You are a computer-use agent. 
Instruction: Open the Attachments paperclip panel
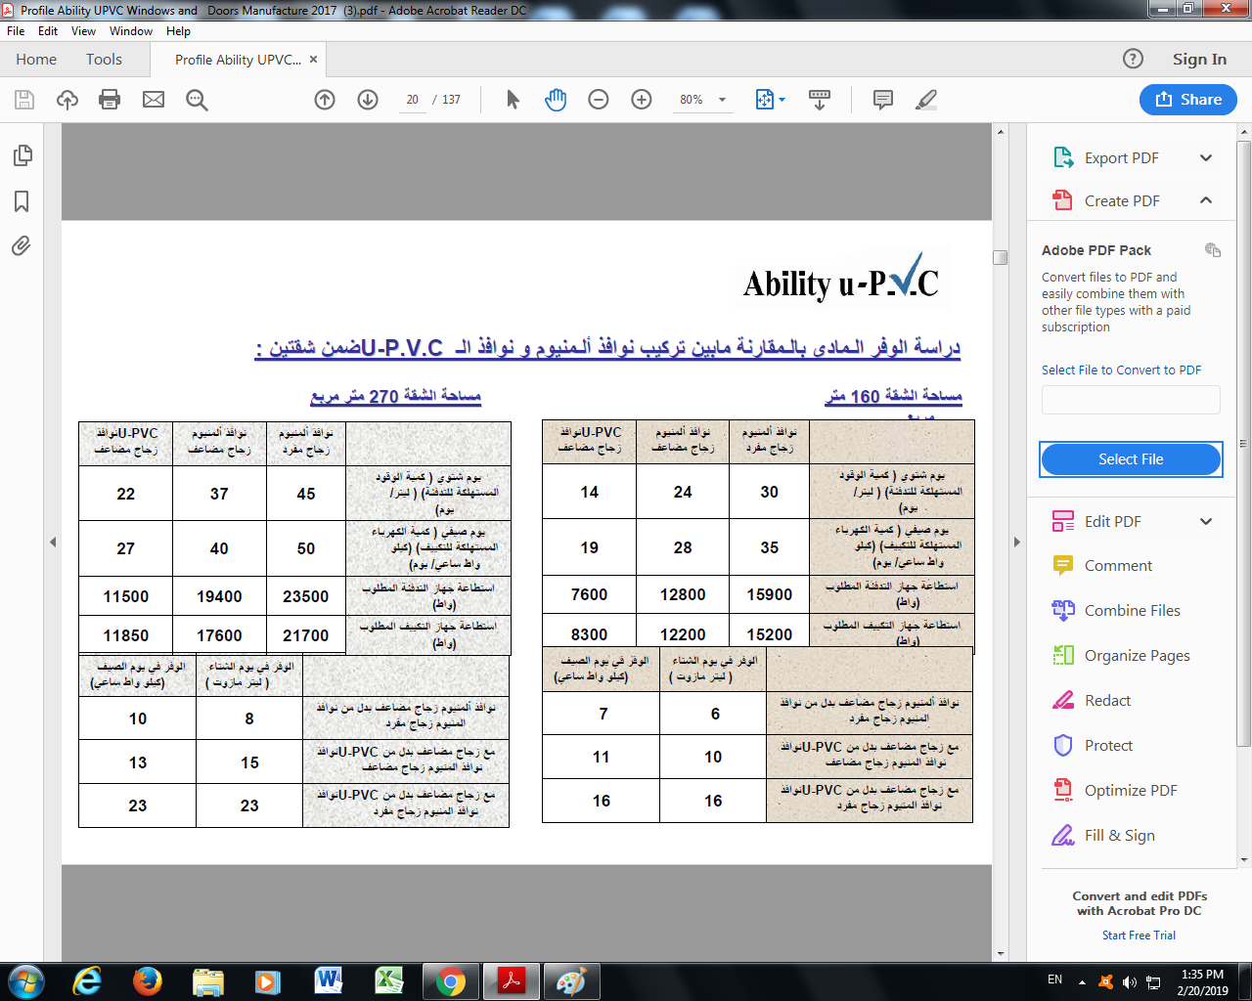(22, 245)
